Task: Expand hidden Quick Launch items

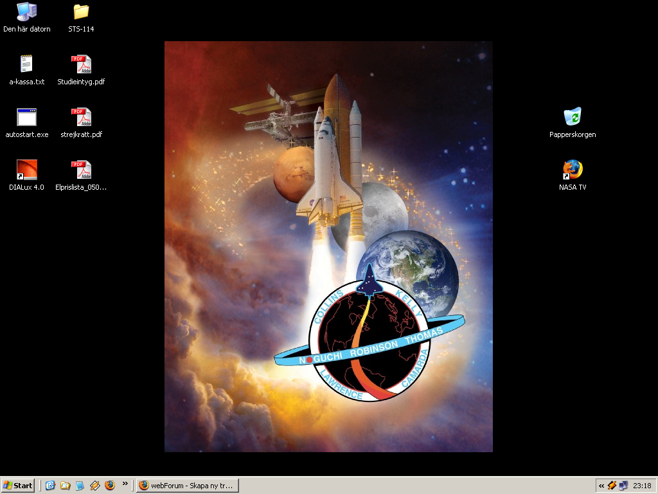Action: tap(125, 484)
